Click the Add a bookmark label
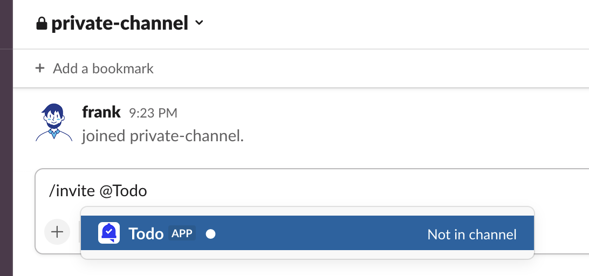Image resolution: width=589 pixels, height=276 pixels. 103,68
